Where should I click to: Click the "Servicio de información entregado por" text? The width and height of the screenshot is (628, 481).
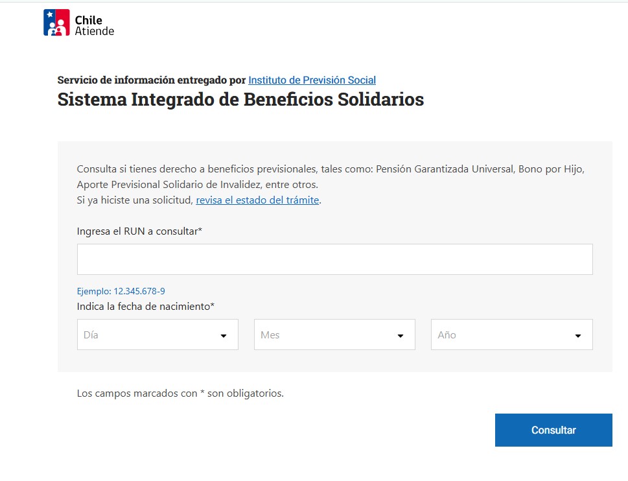coord(151,80)
